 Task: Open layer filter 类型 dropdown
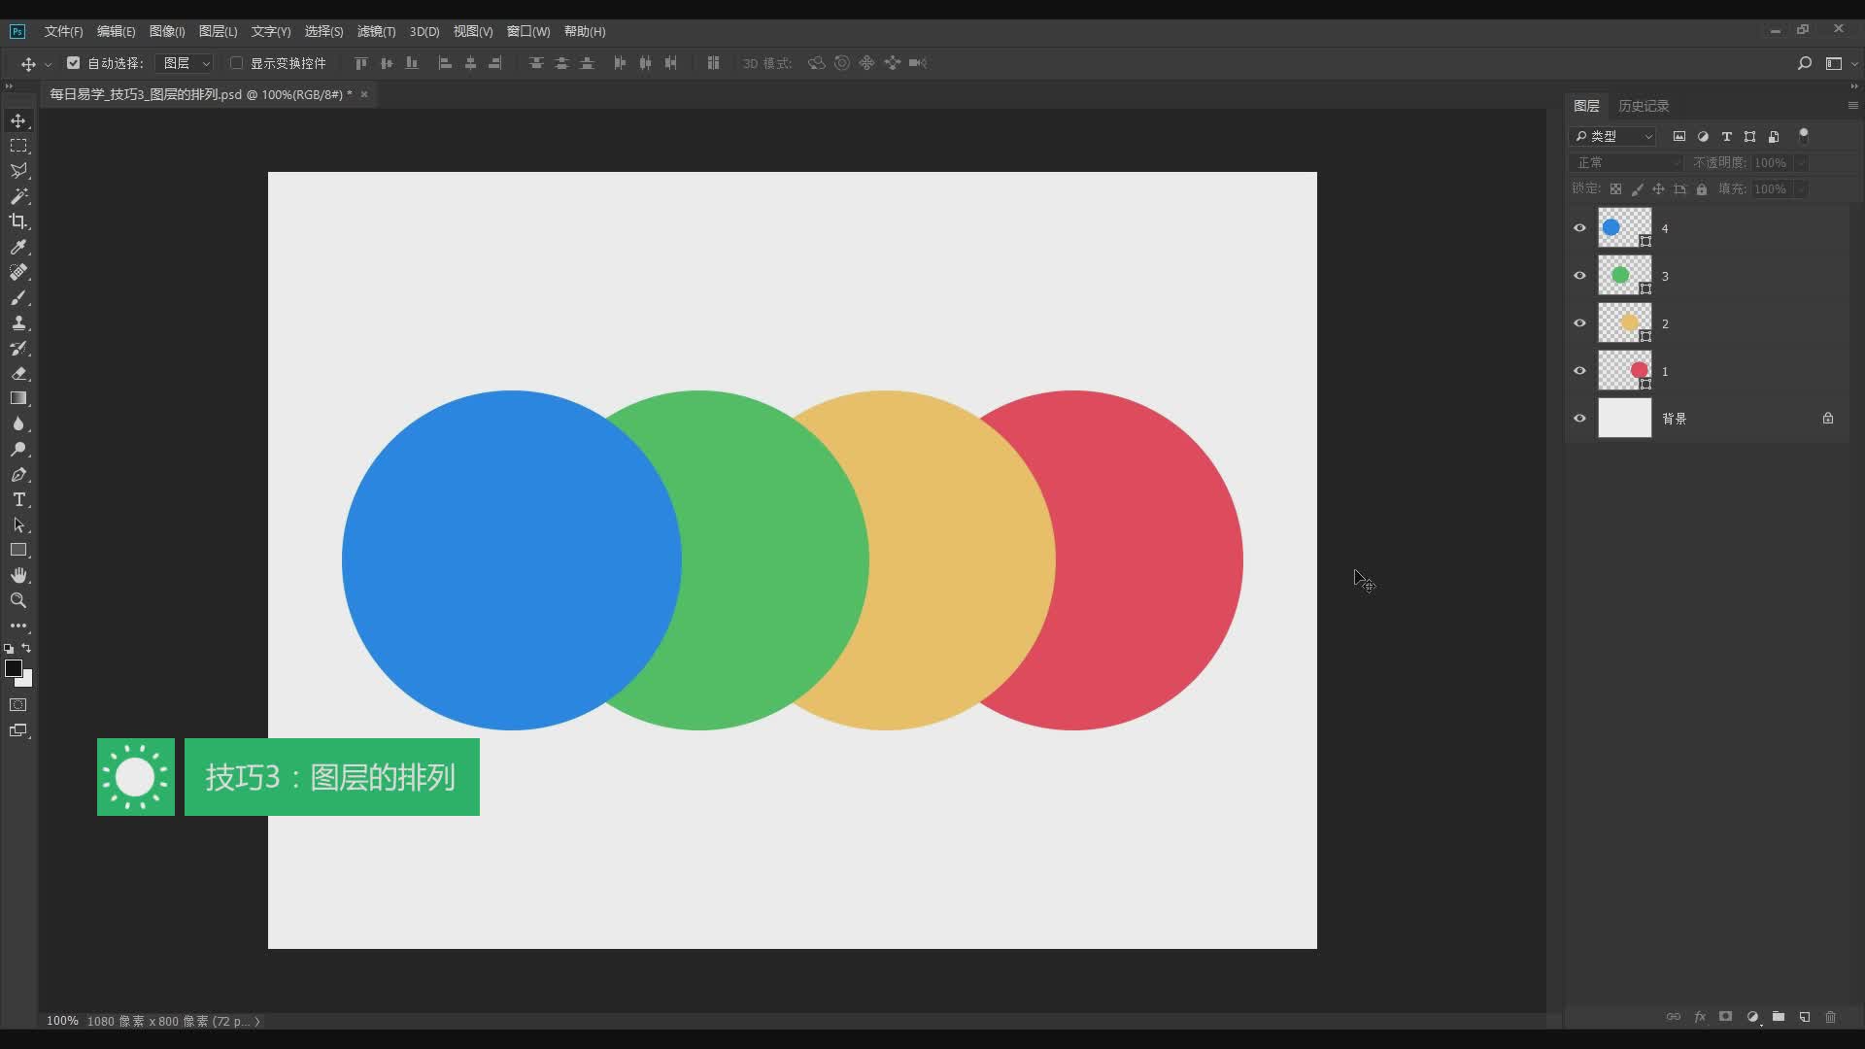(x=1613, y=136)
